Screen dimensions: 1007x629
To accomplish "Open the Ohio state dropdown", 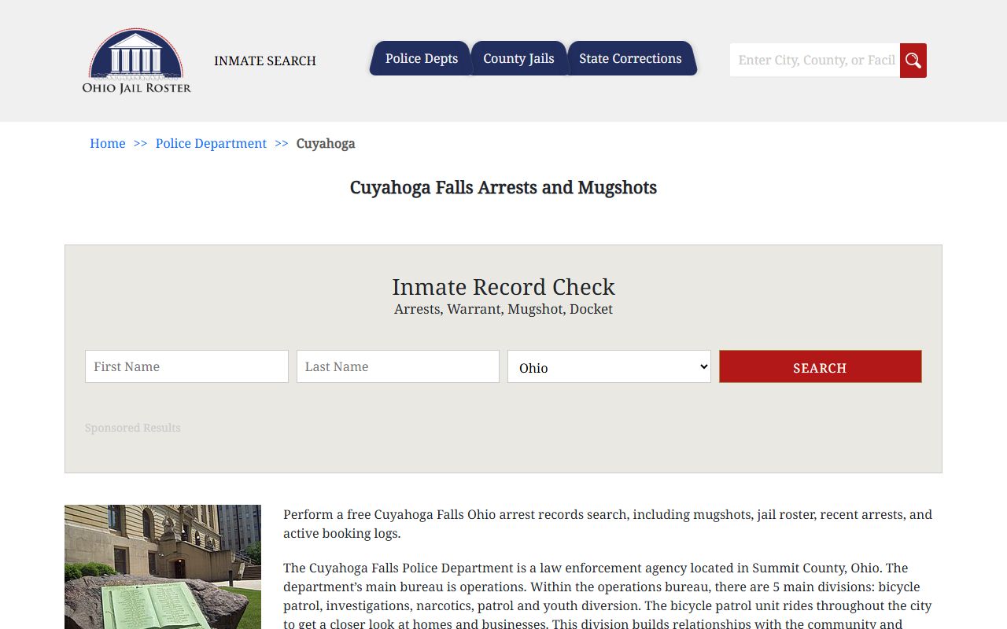I will 609,366.
